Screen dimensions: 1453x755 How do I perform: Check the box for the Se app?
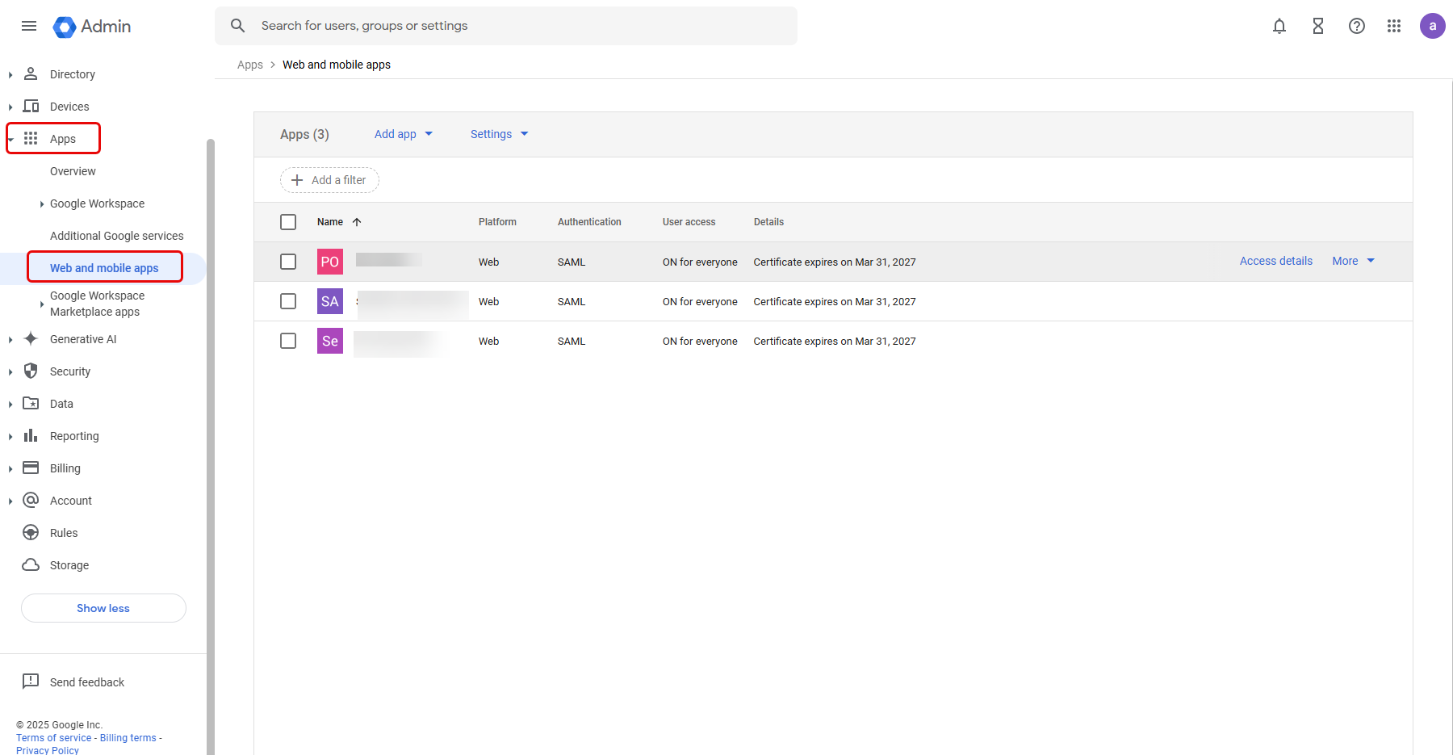[x=288, y=341]
